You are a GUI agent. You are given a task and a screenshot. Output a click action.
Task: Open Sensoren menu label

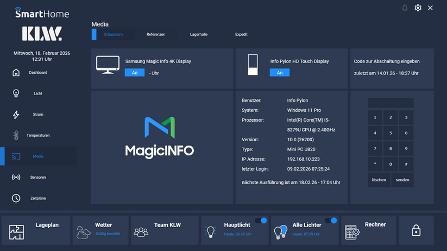point(38,177)
